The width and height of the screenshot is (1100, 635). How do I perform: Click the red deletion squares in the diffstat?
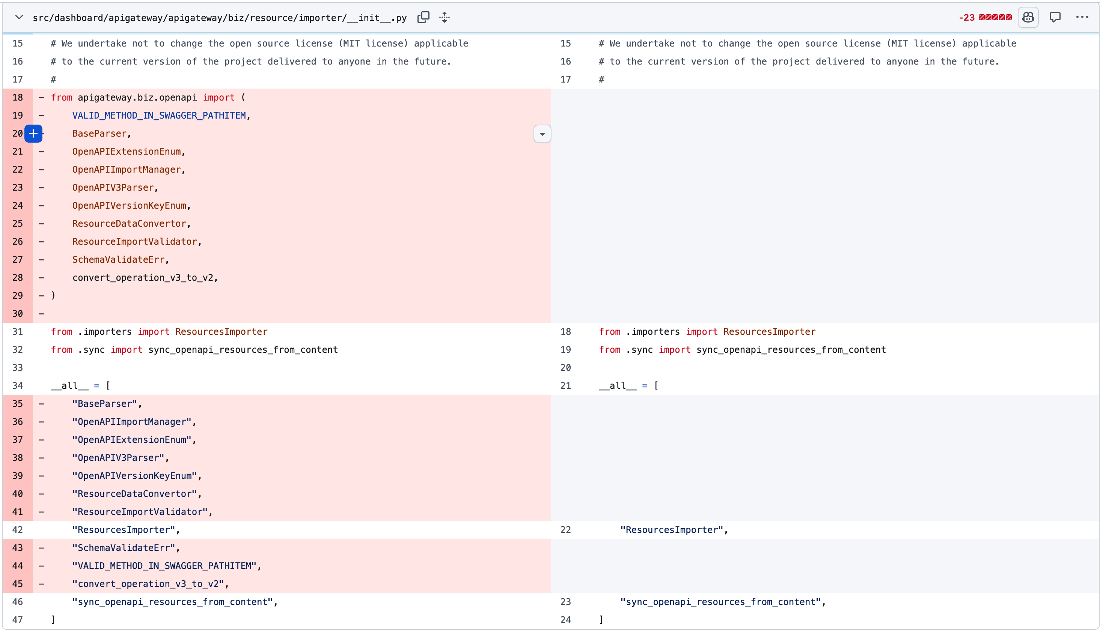(x=995, y=17)
